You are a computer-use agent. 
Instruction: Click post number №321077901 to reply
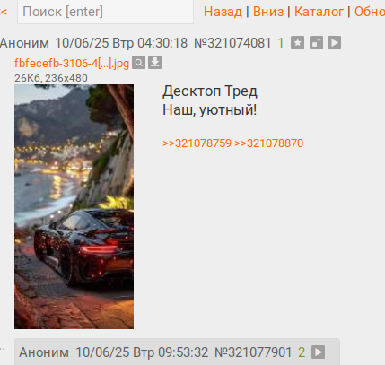point(253,352)
